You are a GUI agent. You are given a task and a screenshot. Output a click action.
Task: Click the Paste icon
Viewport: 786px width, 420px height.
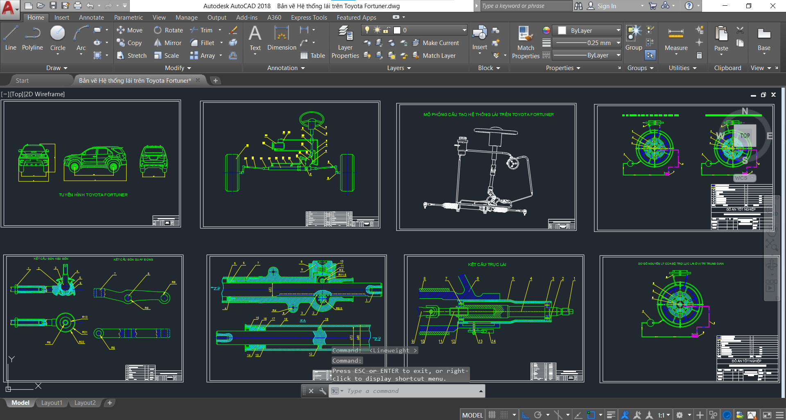tap(721, 38)
